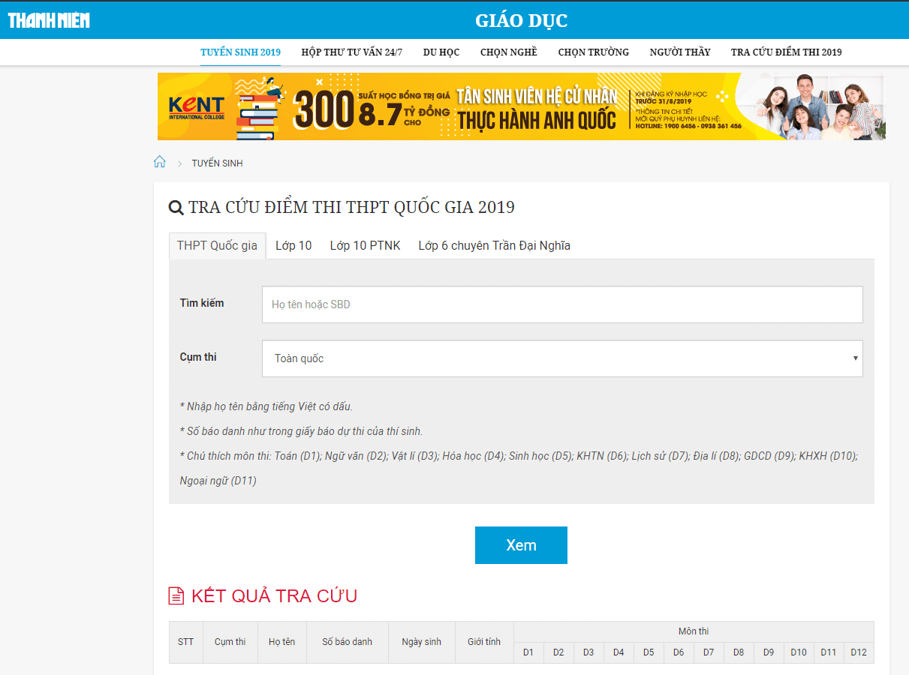Click the TUYỂN SINH breadcrumb link
Screen dimensions: 909x675
pyautogui.click(x=217, y=163)
